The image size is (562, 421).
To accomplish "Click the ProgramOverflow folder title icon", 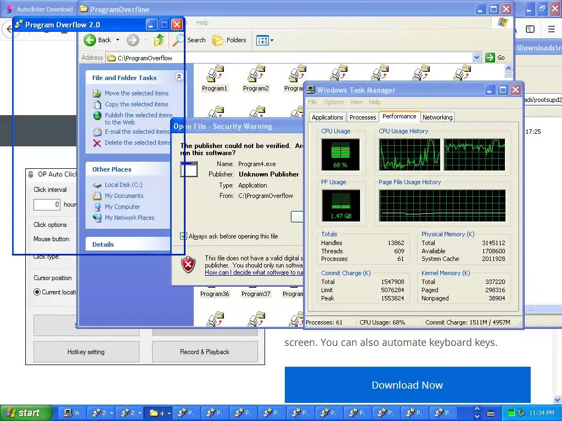I will click(83, 9).
